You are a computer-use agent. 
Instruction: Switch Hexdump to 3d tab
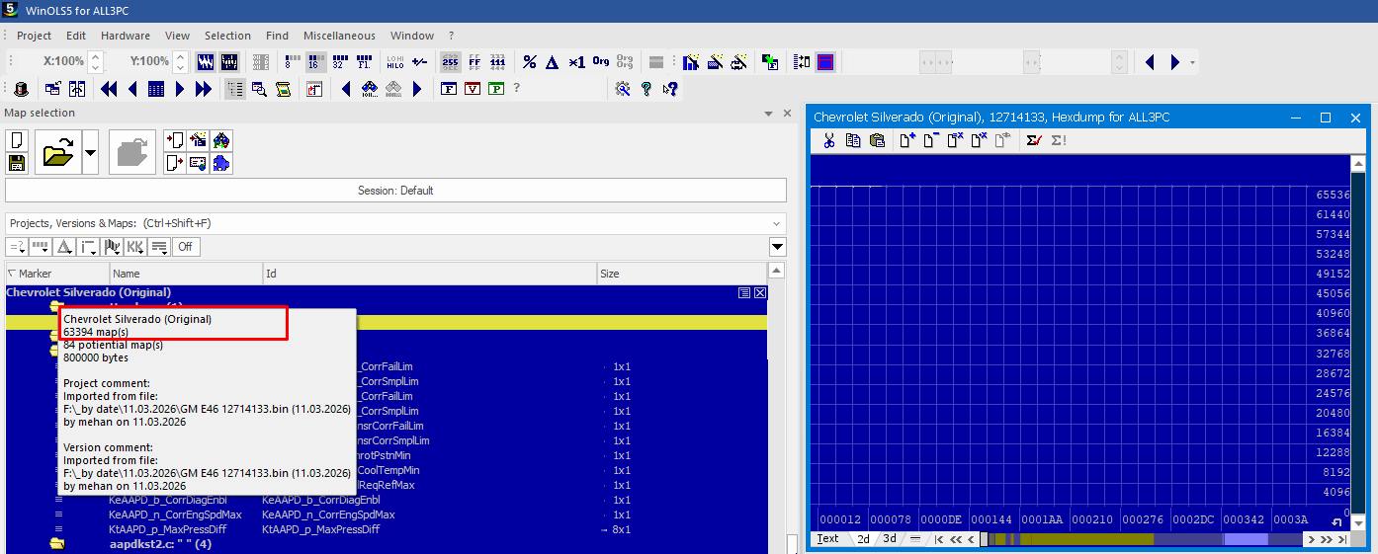[890, 539]
